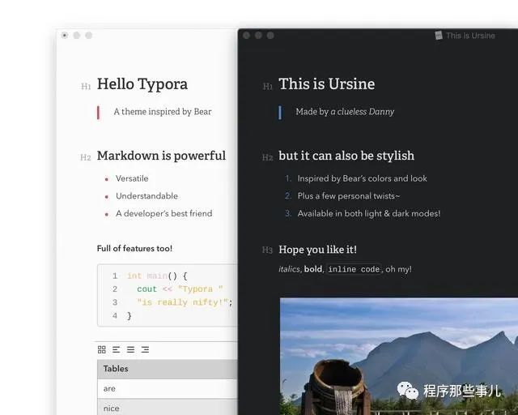Close the dark Ursine window
The image size is (518, 415).
[246, 36]
